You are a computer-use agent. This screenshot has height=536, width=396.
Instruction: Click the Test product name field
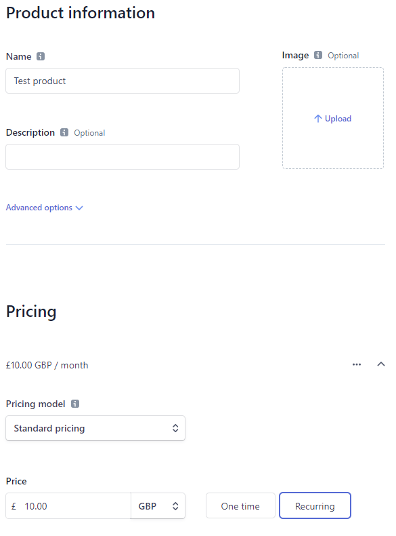pos(123,81)
